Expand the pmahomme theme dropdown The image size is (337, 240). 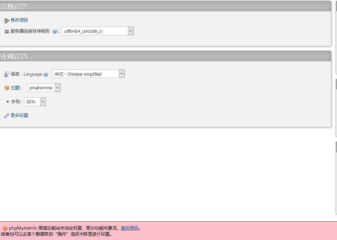click(x=44, y=88)
